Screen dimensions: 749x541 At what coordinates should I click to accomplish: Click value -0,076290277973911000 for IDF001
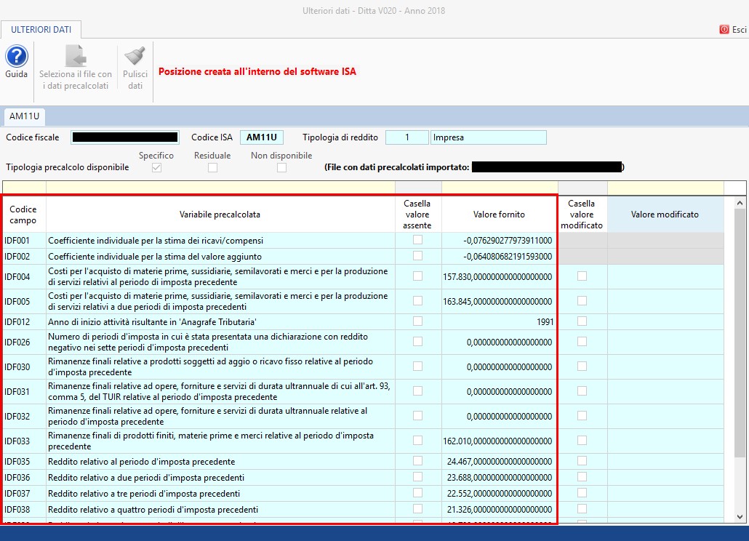point(508,241)
